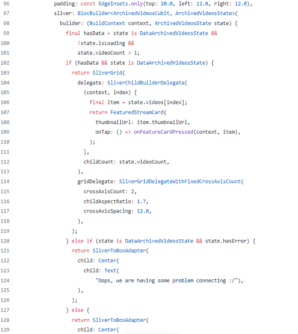Screen dimensions: 298x334
Task: Click SliverGridDelegateWithFixedCrossAxisCount identifier
Action: coord(180,181)
